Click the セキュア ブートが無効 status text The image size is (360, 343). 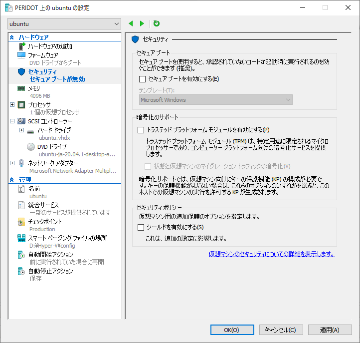(x=57, y=79)
